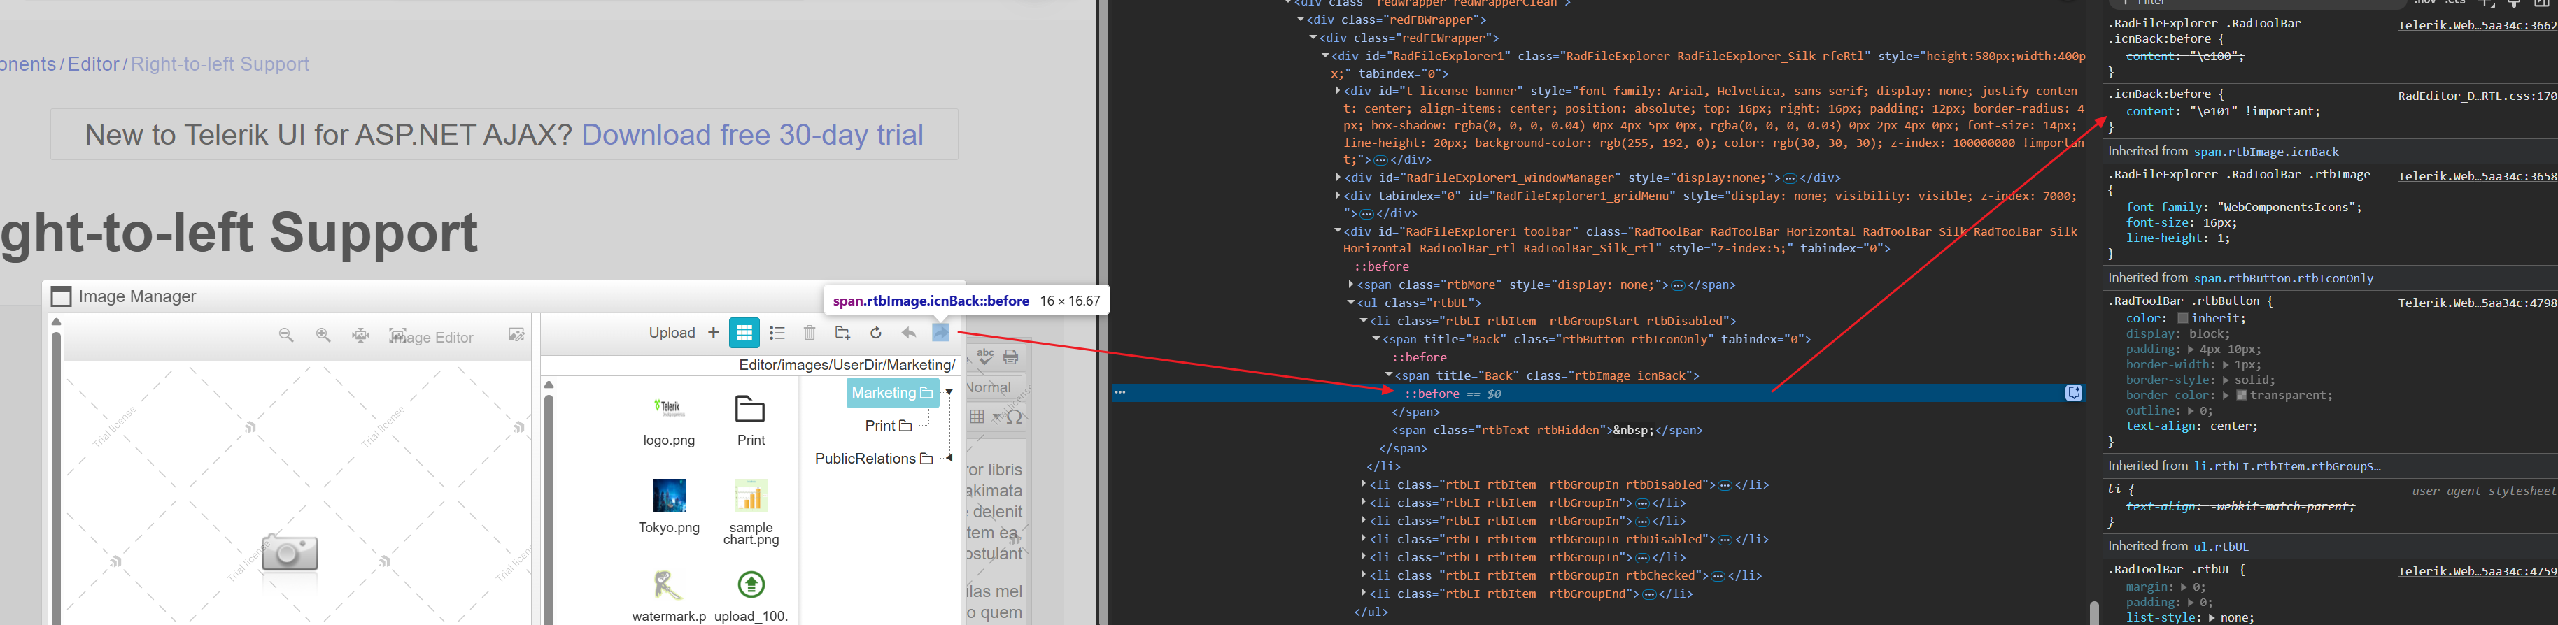
Task: Click the Forward arrow in file explorer toolbar
Action: coord(907,332)
